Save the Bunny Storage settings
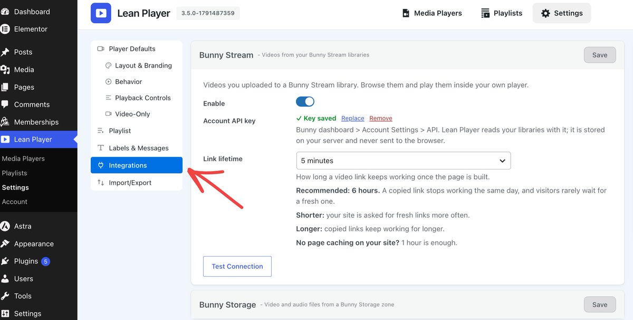The height and width of the screenshot is (320, 633). tap(600, 304)
